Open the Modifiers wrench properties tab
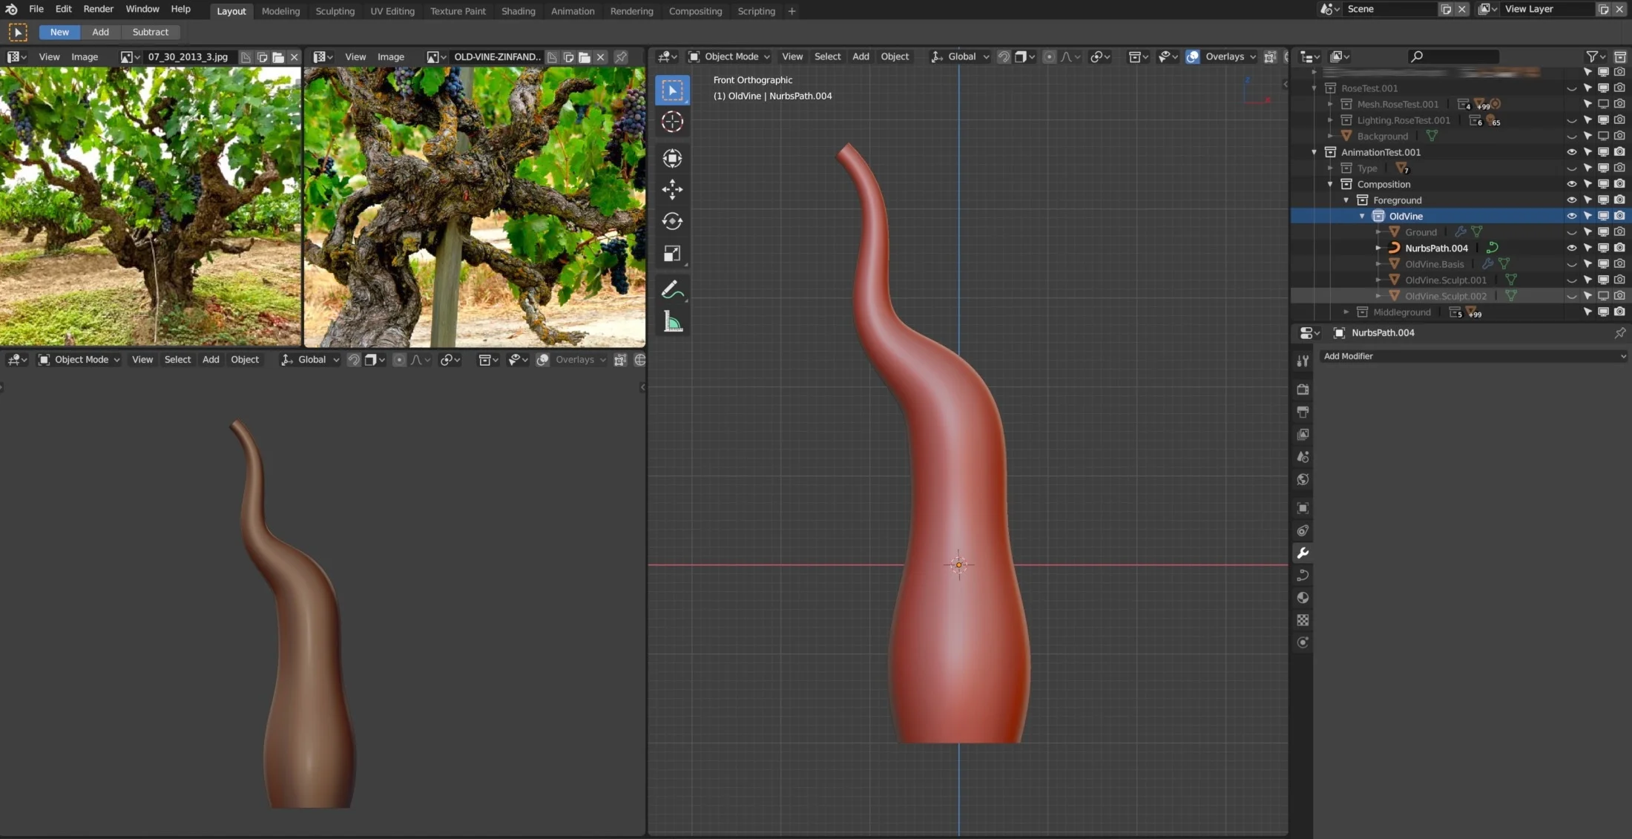The image size is (1632, 839). tap(1303, 553)
